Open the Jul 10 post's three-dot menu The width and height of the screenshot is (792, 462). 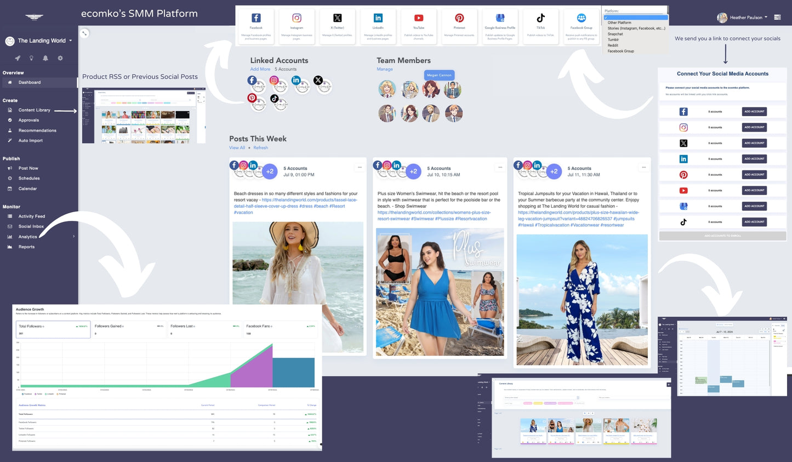(500, 168)
